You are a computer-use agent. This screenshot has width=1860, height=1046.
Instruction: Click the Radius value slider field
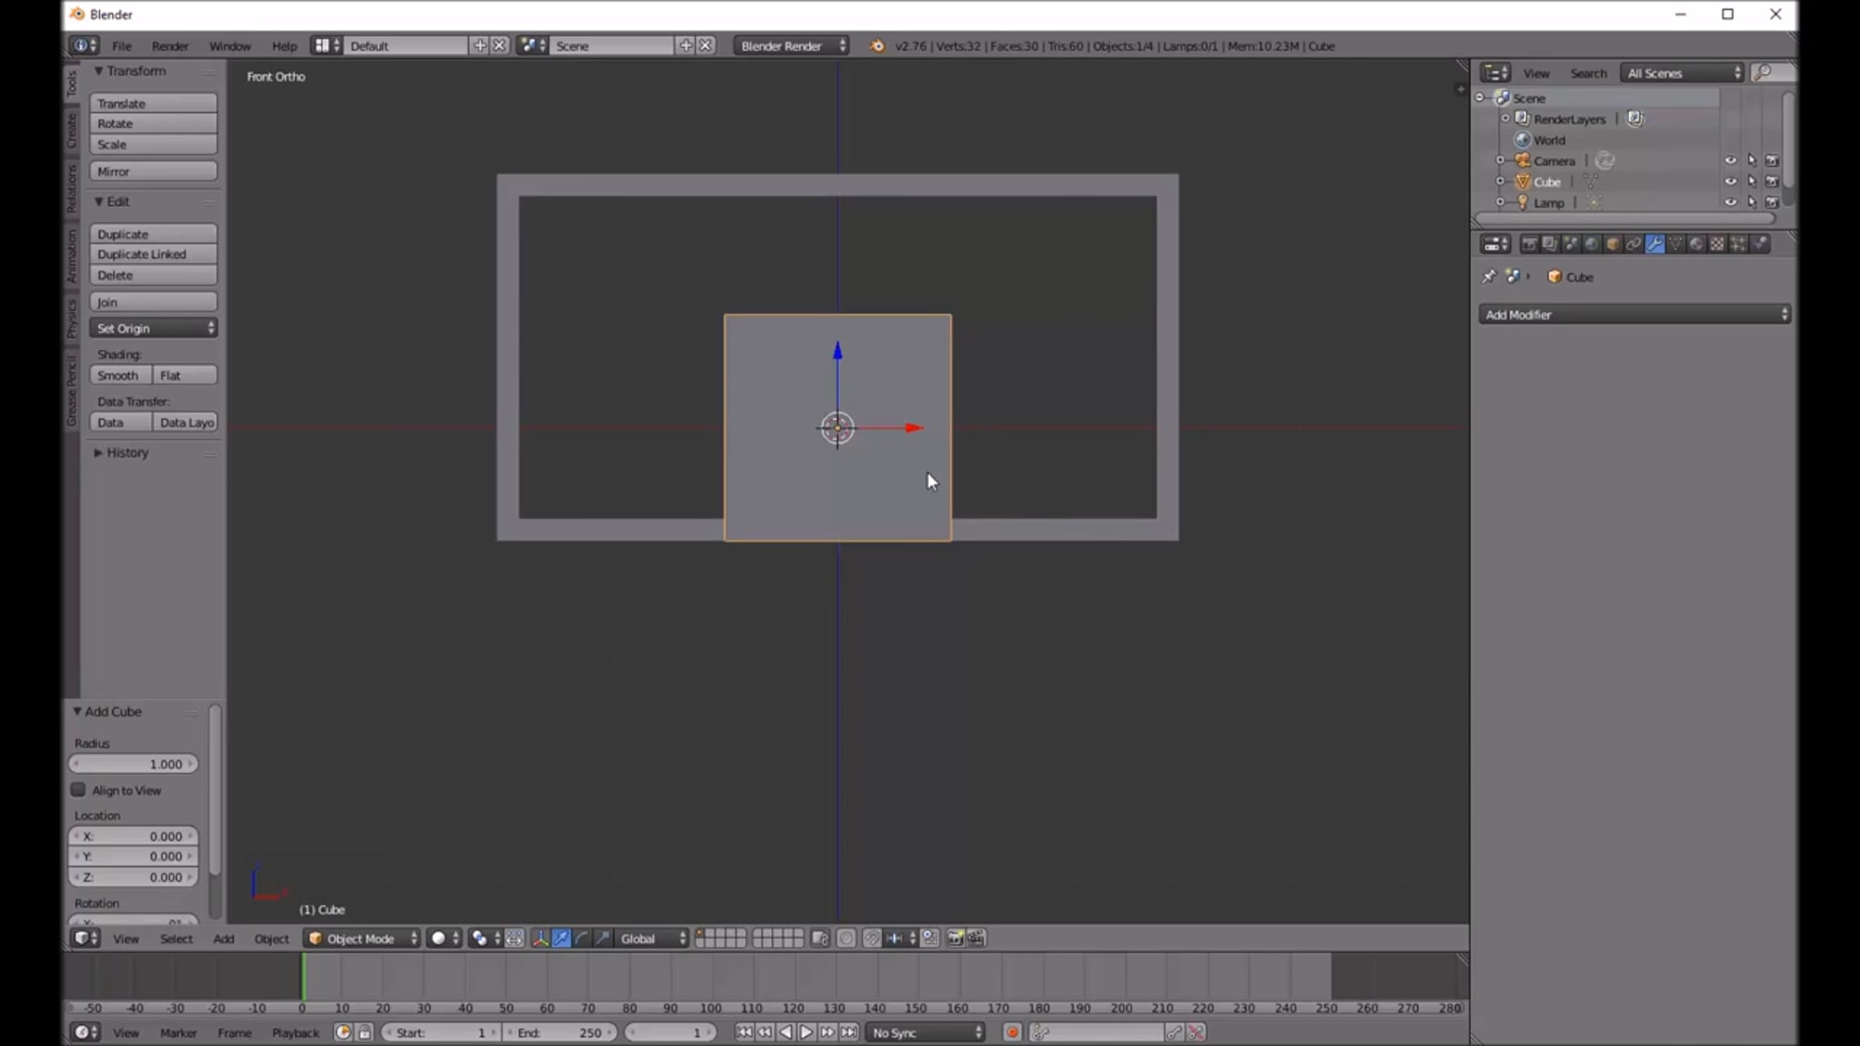133,764
